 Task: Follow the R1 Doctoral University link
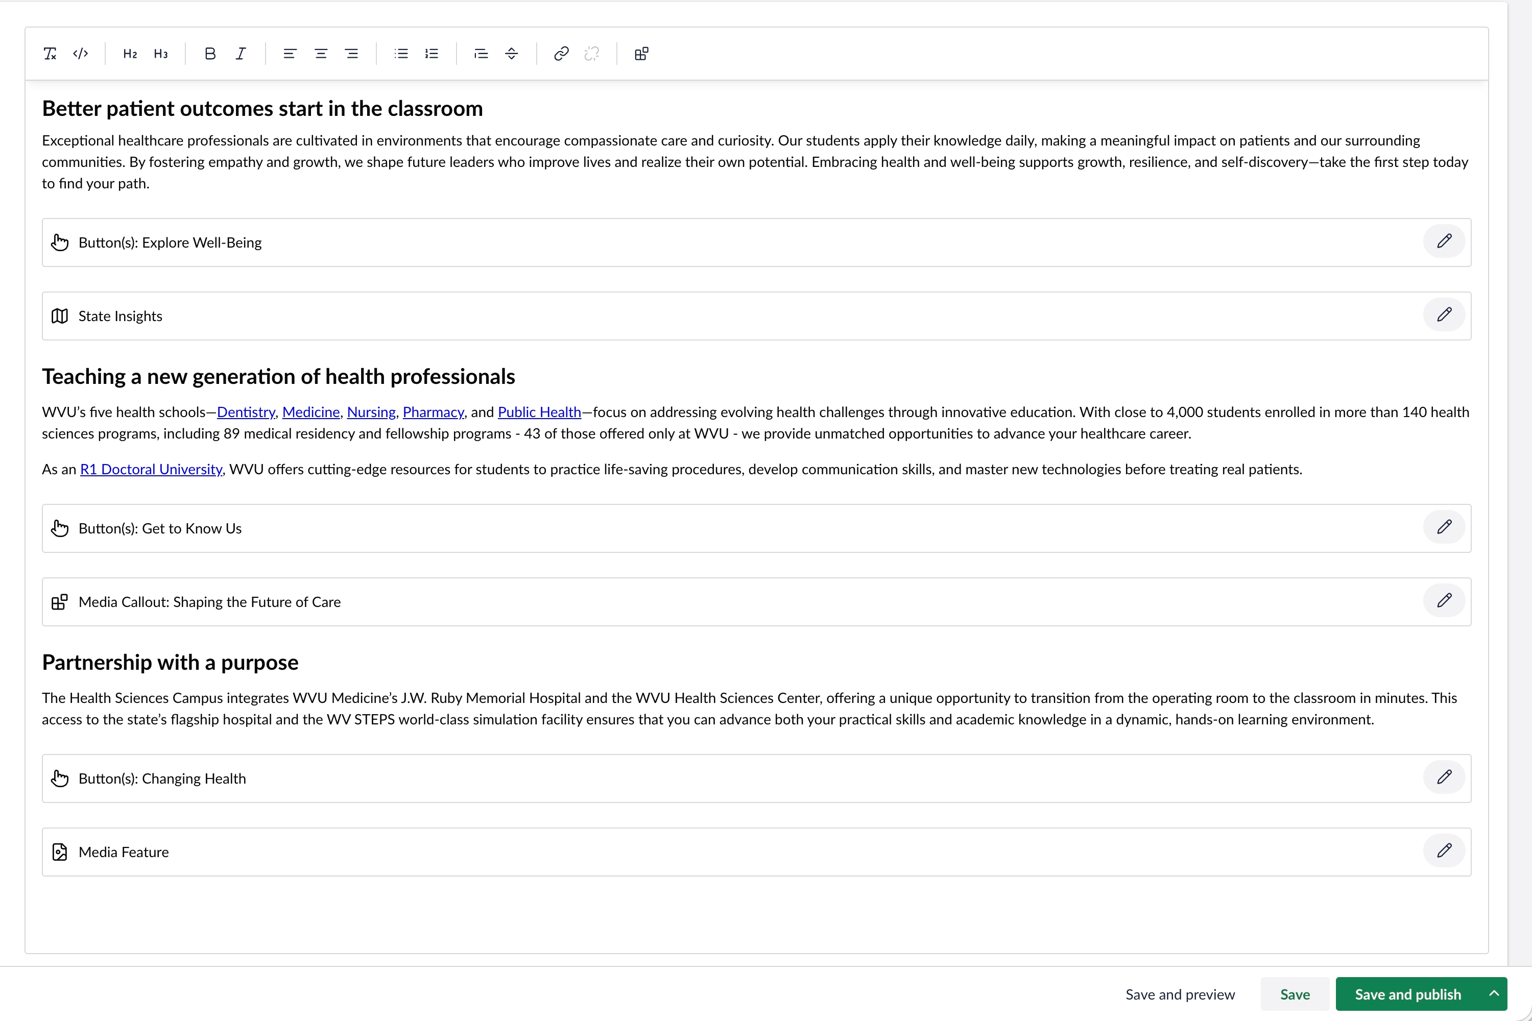click(x=151, y=470)
